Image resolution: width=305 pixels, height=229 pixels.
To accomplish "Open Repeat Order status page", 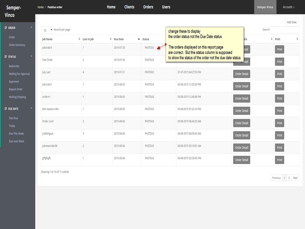I will (x=15, y=89).
